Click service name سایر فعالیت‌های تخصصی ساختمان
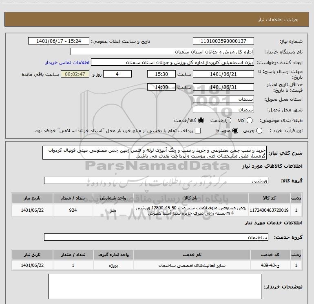 pyautogui.click(x=192, y=265)
